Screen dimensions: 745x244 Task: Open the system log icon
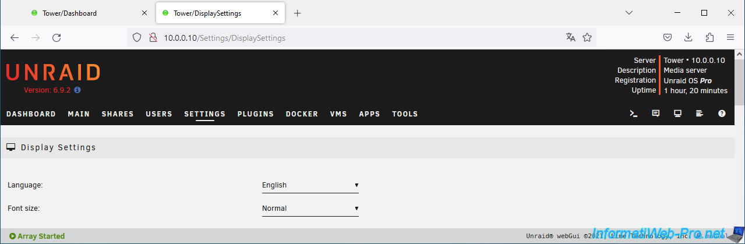click(x=700, y=114)
